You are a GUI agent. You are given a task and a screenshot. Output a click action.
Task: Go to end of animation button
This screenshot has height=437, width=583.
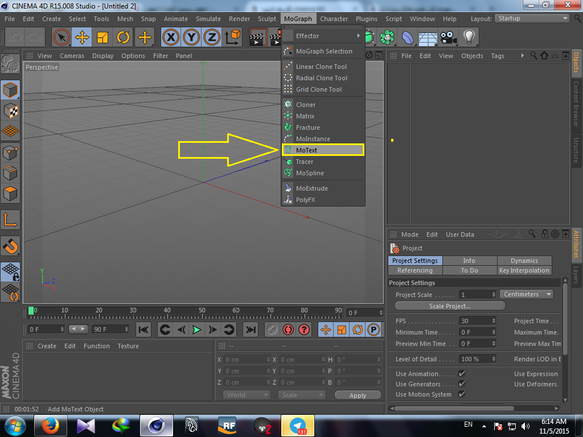(x=251, y=329)
